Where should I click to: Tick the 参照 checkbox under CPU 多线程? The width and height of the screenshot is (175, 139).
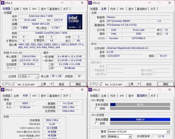96,123
